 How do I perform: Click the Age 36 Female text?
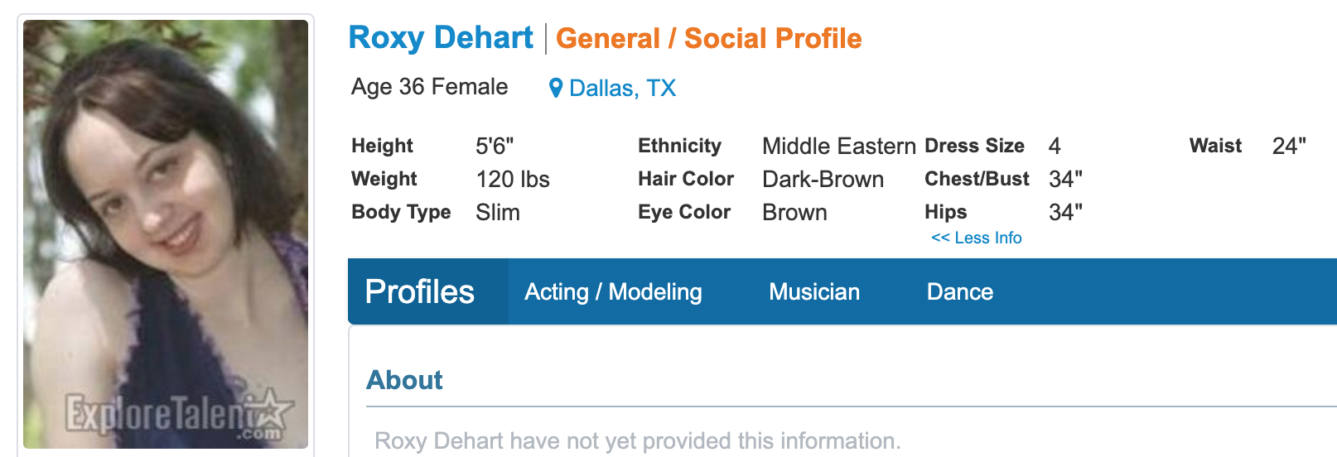coord(429,87)
